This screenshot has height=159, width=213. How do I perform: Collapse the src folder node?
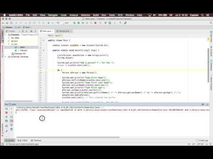pyautogui.click(x=9, y=44)
